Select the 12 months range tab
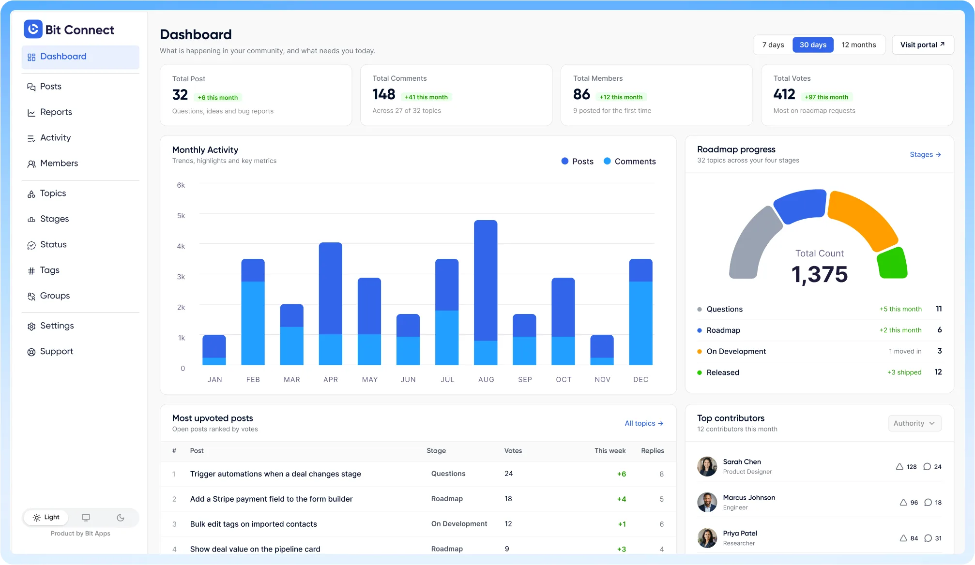 [x=859, y=45]
